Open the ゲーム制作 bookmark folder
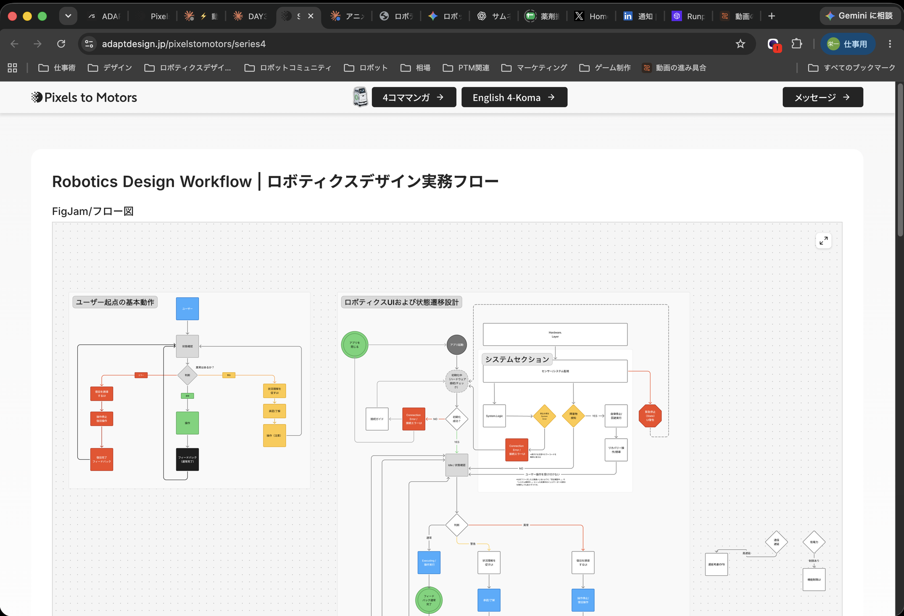Image resolution: width=904 pixels, height=616 pixels. click(605, 68)
